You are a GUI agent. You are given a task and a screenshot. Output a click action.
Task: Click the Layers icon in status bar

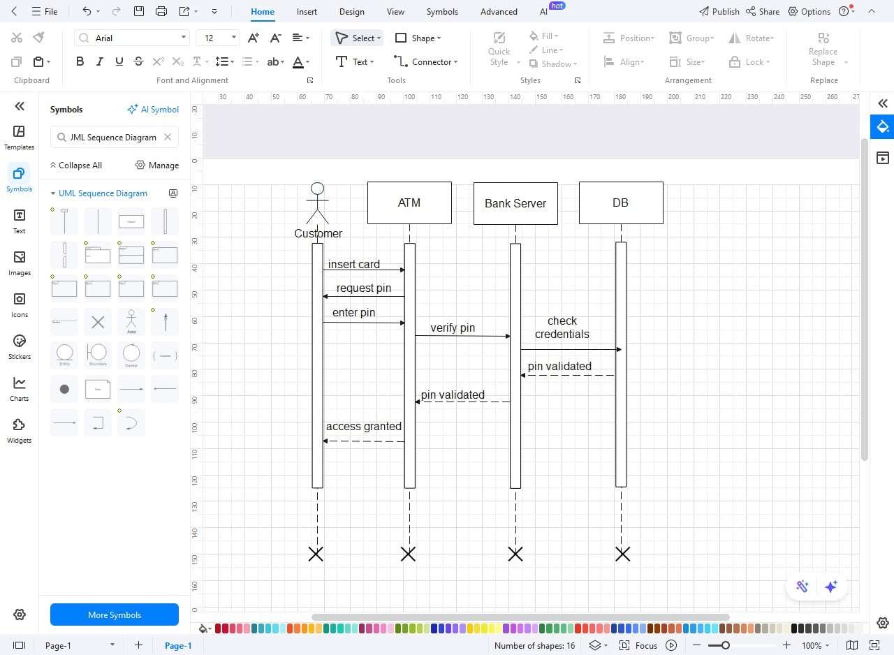(x=595, y=645)
